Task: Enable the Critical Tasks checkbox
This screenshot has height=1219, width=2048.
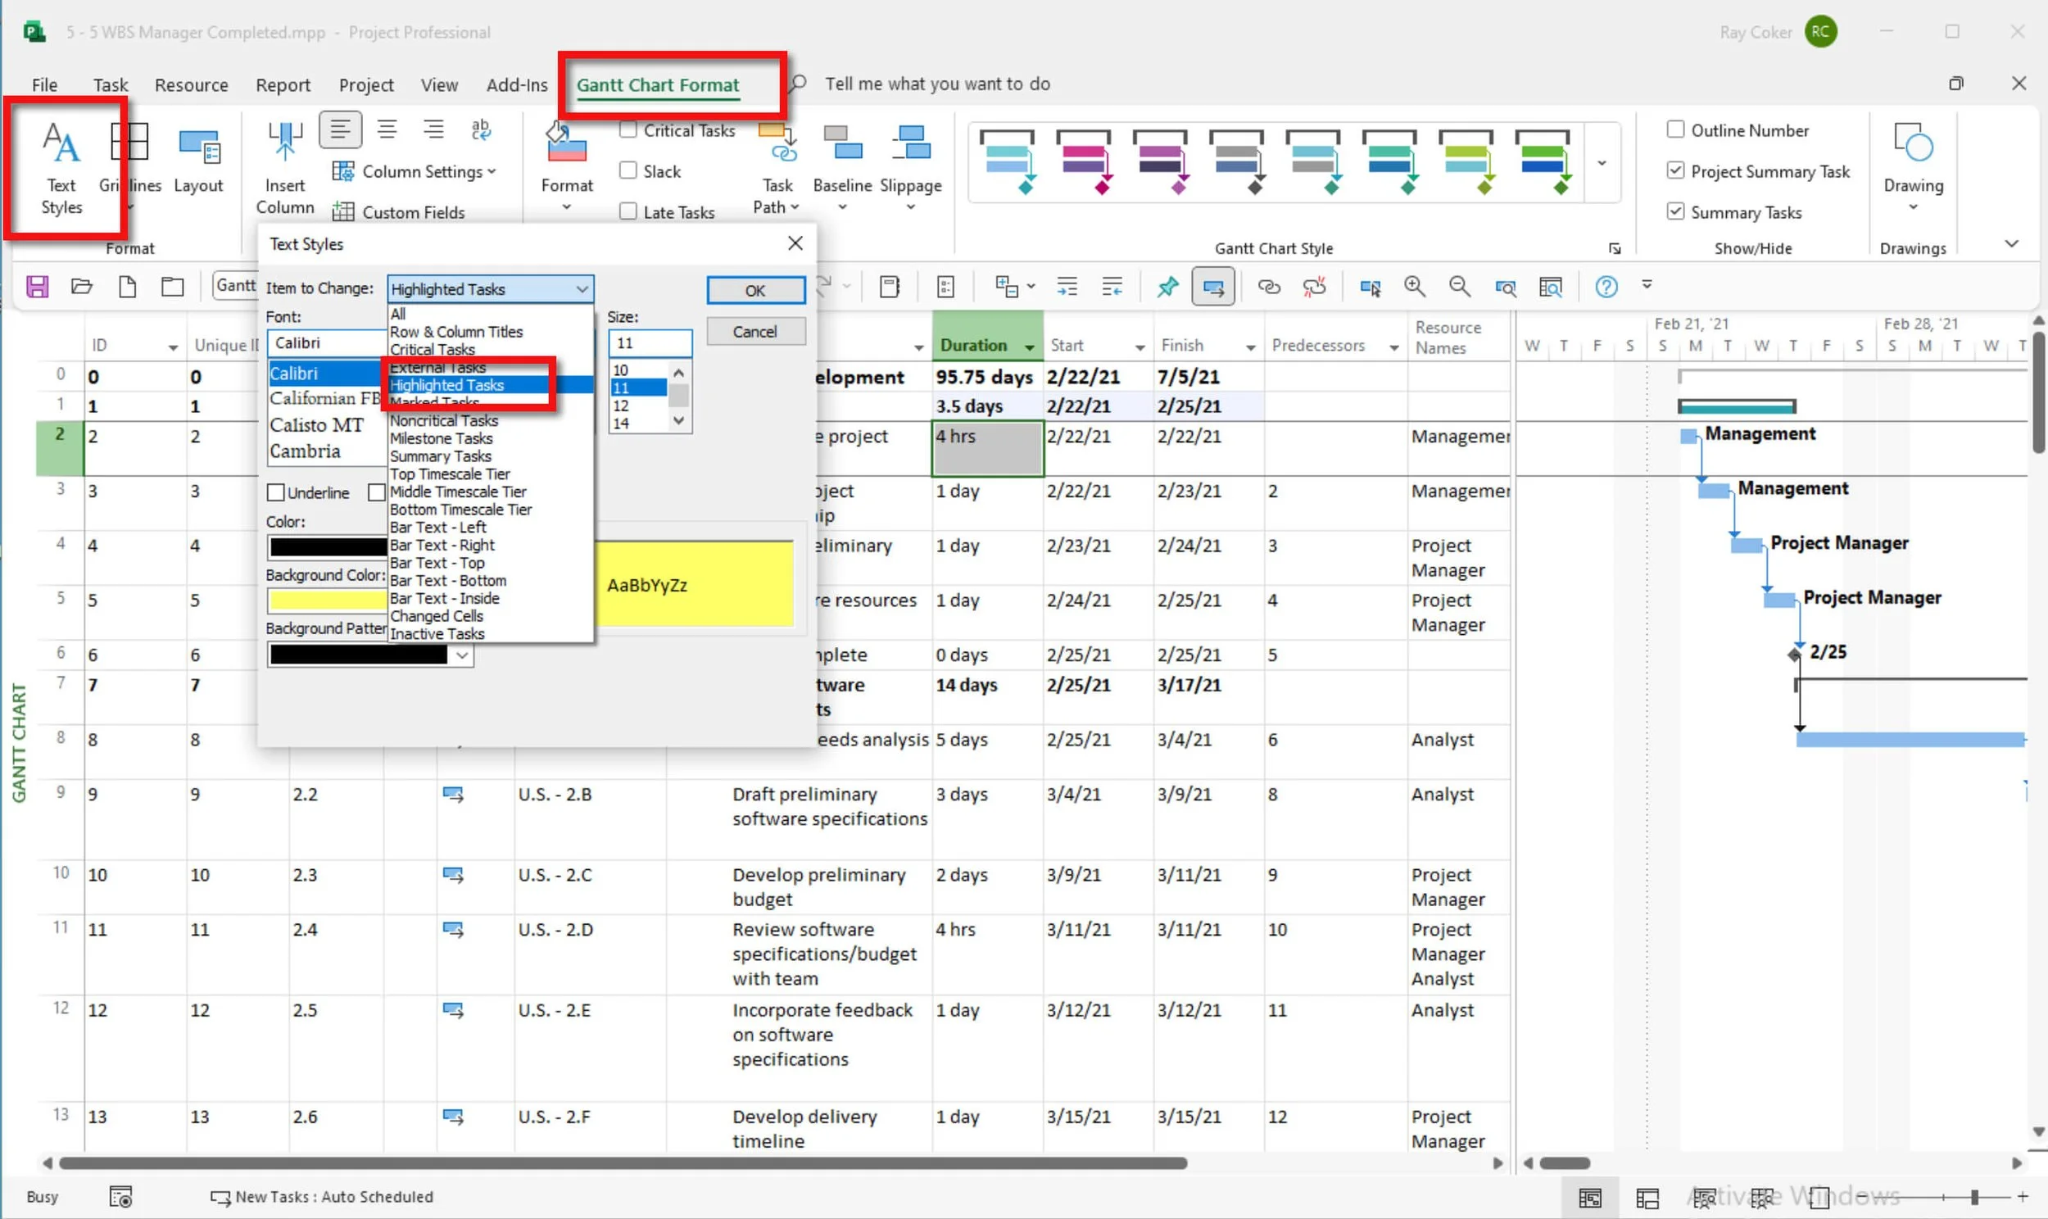Action: [628, 129]
